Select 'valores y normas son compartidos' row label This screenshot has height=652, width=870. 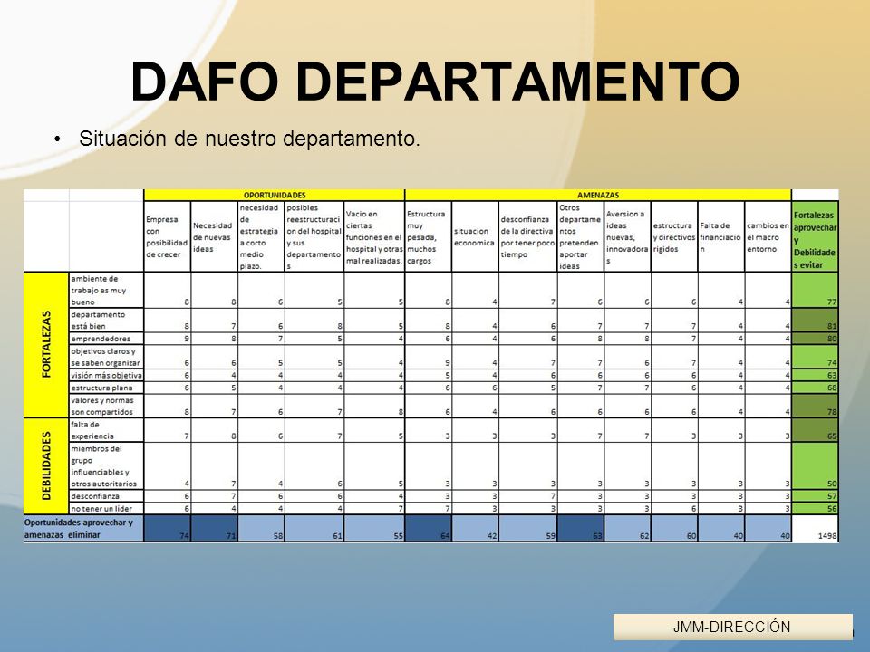106,406
